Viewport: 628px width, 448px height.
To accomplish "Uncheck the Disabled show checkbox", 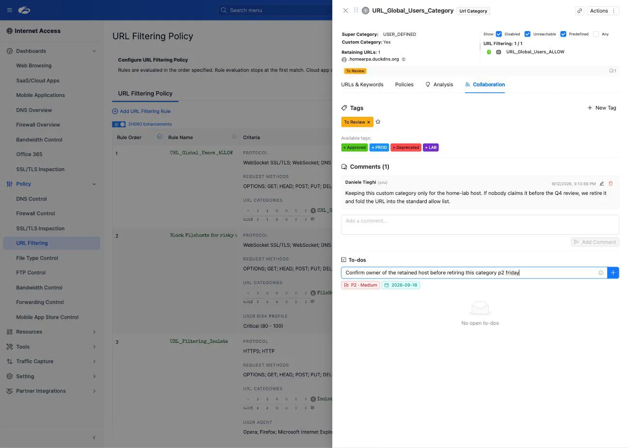I will pos(499,34).
